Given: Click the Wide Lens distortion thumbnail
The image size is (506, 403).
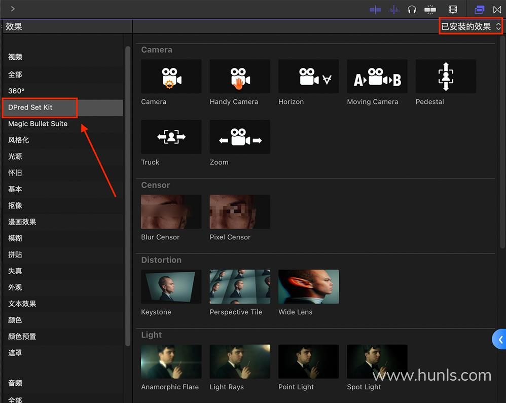Looking at the screenshot, I should [308, 287].
